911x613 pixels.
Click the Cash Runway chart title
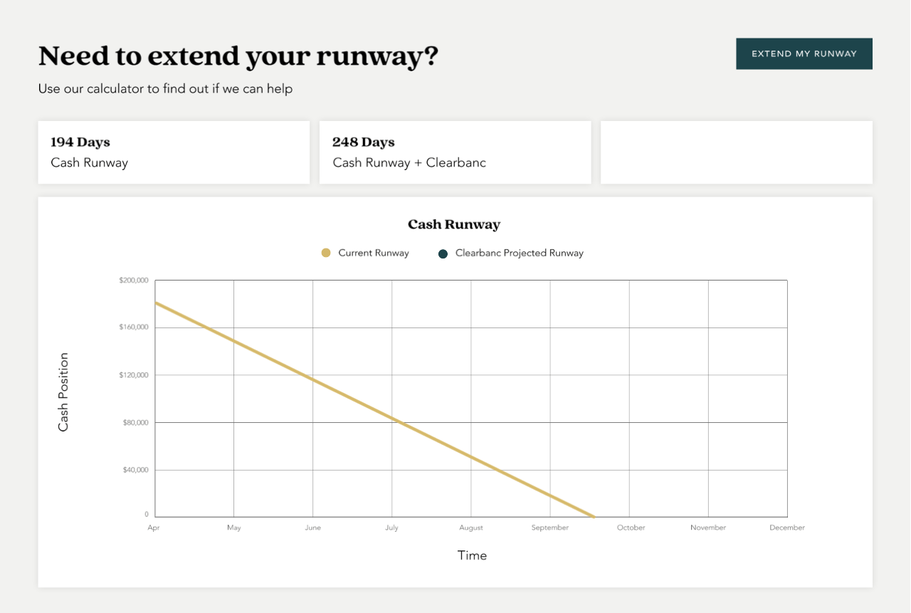[x=454, y=224]
